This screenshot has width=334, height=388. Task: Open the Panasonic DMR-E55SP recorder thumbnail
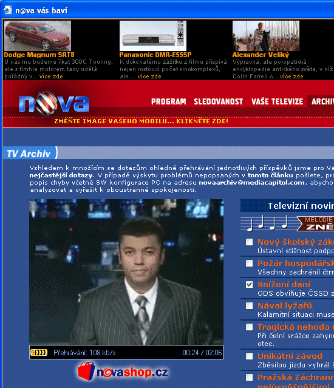pyautogui.click(x=153, y=36)
